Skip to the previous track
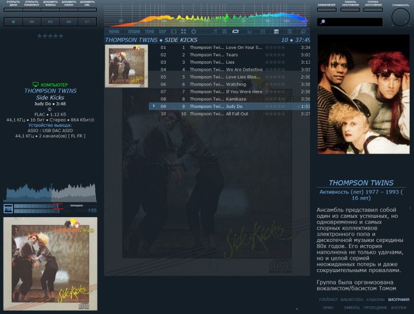The width and height of the screenshot is (414, 314). [x=31, y=22]
